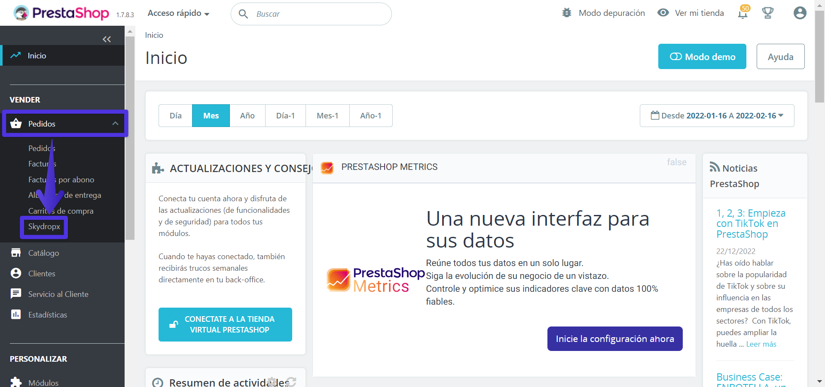This screenshot has width=825, height=387.
Task: Select the Mes-1 period tab
Action: tap(327, 115)
